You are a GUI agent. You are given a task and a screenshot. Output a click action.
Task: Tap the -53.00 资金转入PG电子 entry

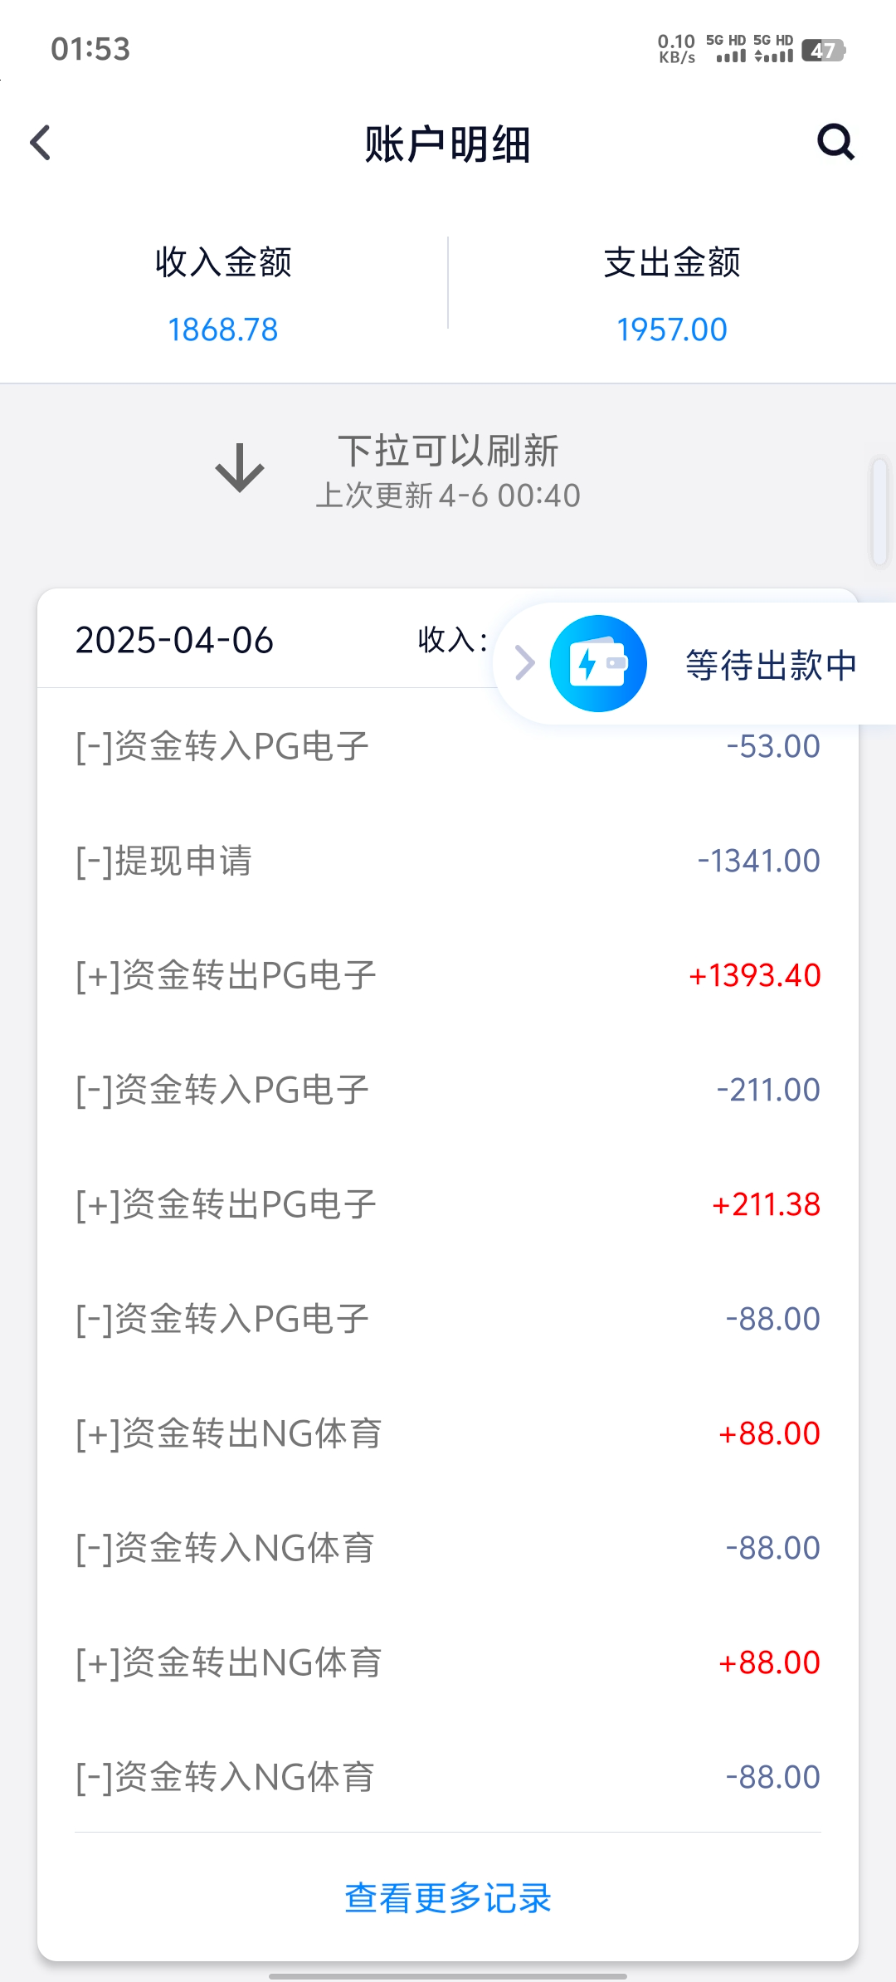448,746
